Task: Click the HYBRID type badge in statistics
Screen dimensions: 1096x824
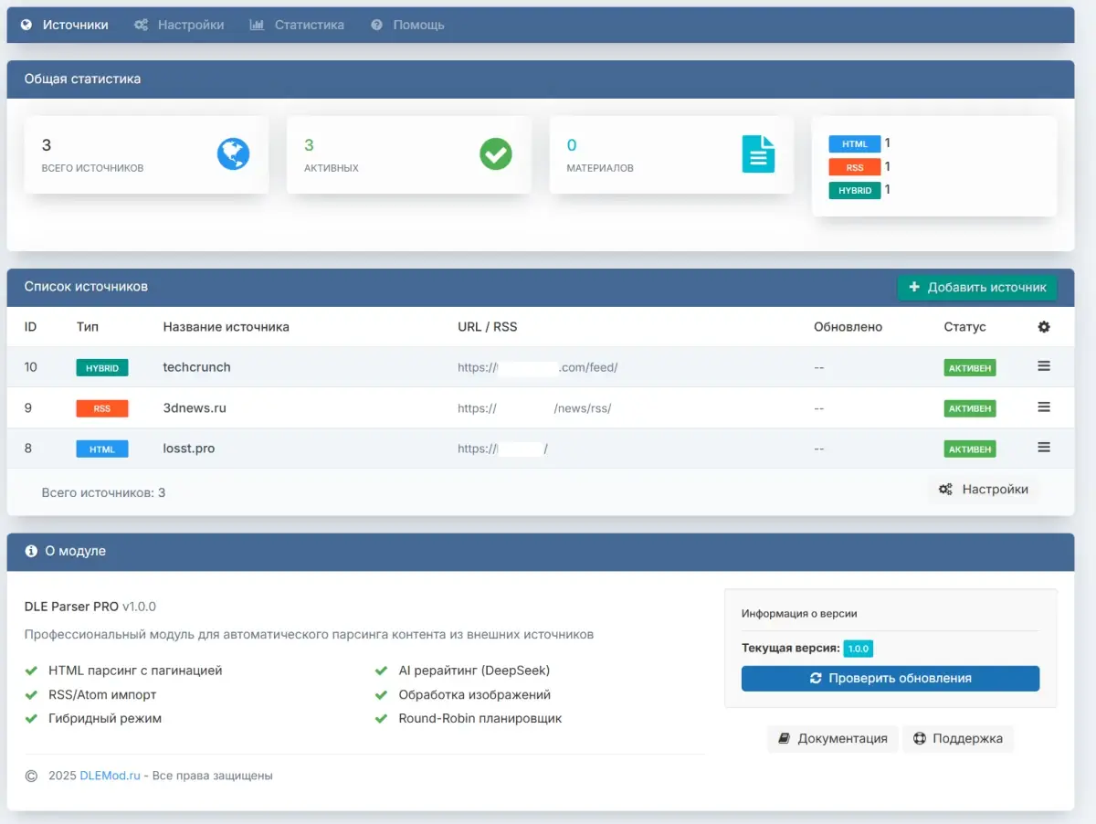Action: coord(854,190)
